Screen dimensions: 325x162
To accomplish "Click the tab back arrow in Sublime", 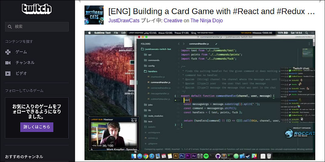I will (x=179, y=44).
